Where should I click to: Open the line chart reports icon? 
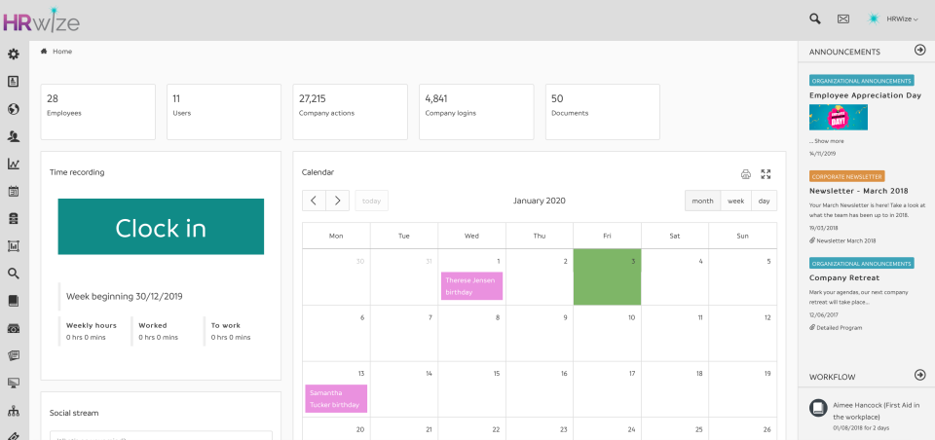(x=13, y=164)
